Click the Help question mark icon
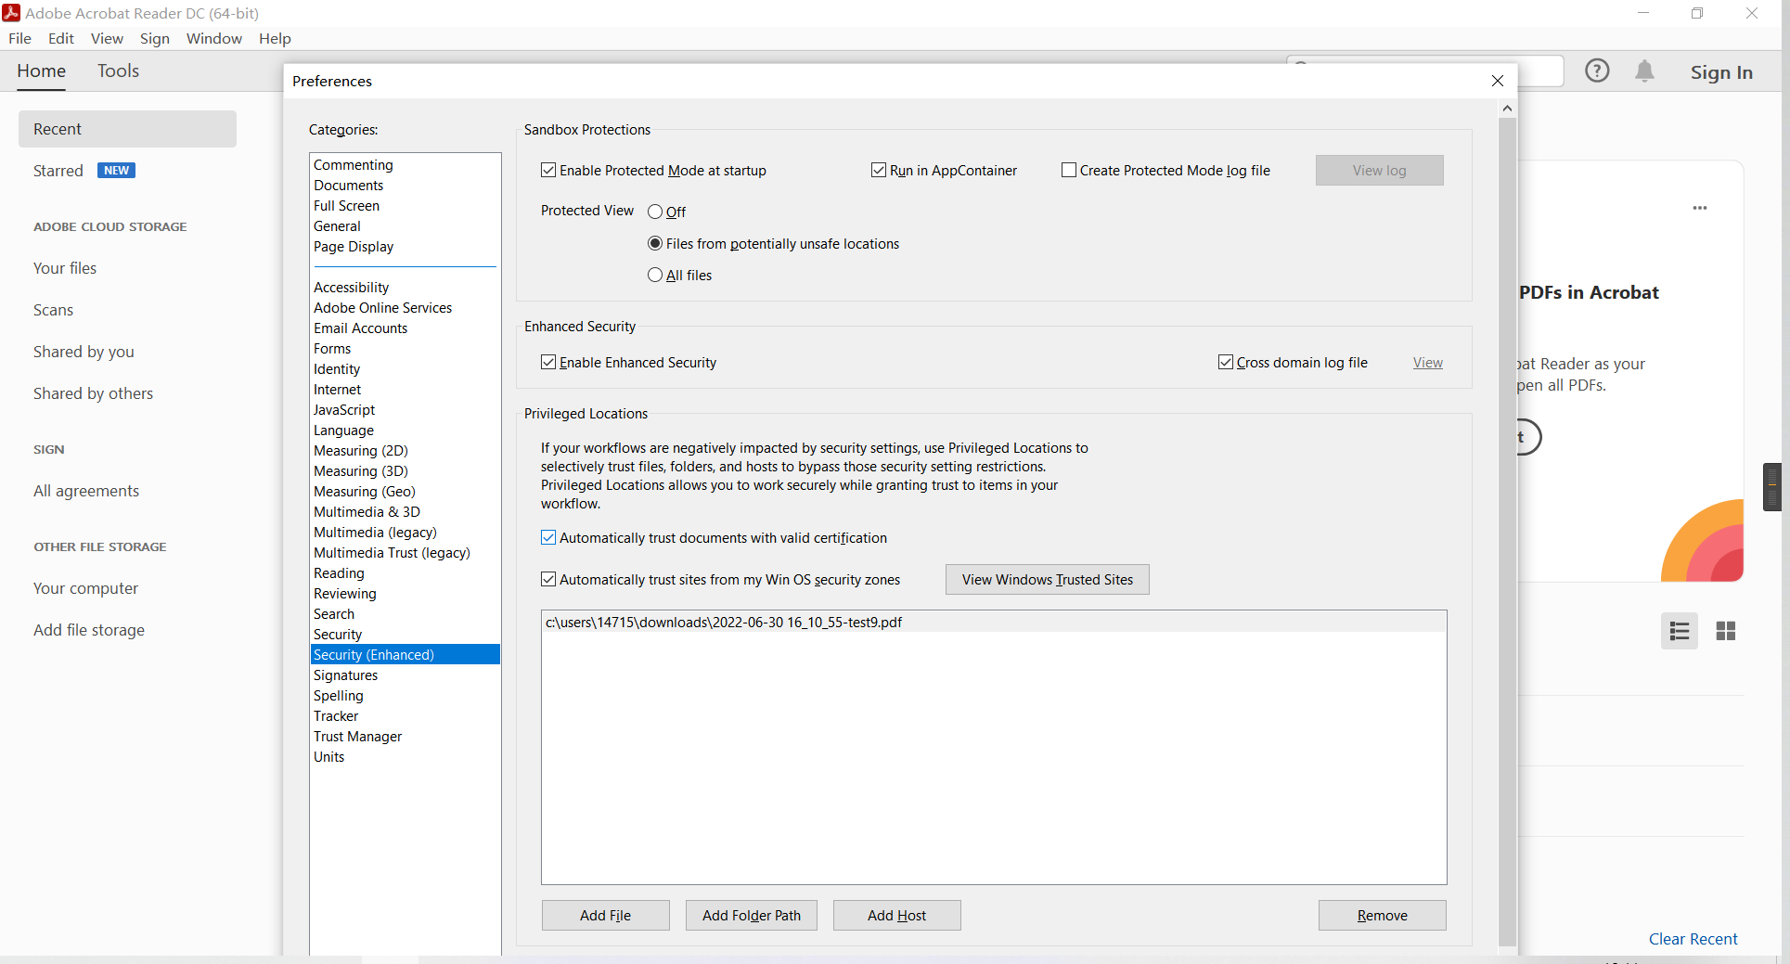 pos(1597,71)
